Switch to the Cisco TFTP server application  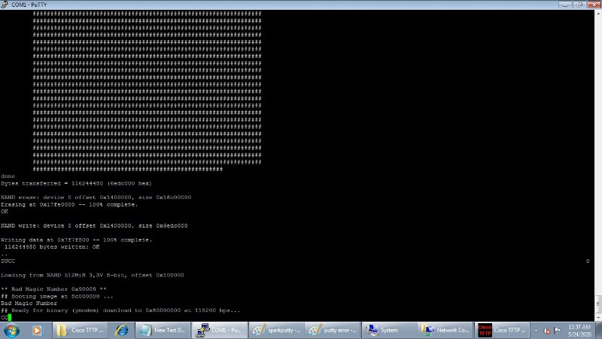pos(502,331)
